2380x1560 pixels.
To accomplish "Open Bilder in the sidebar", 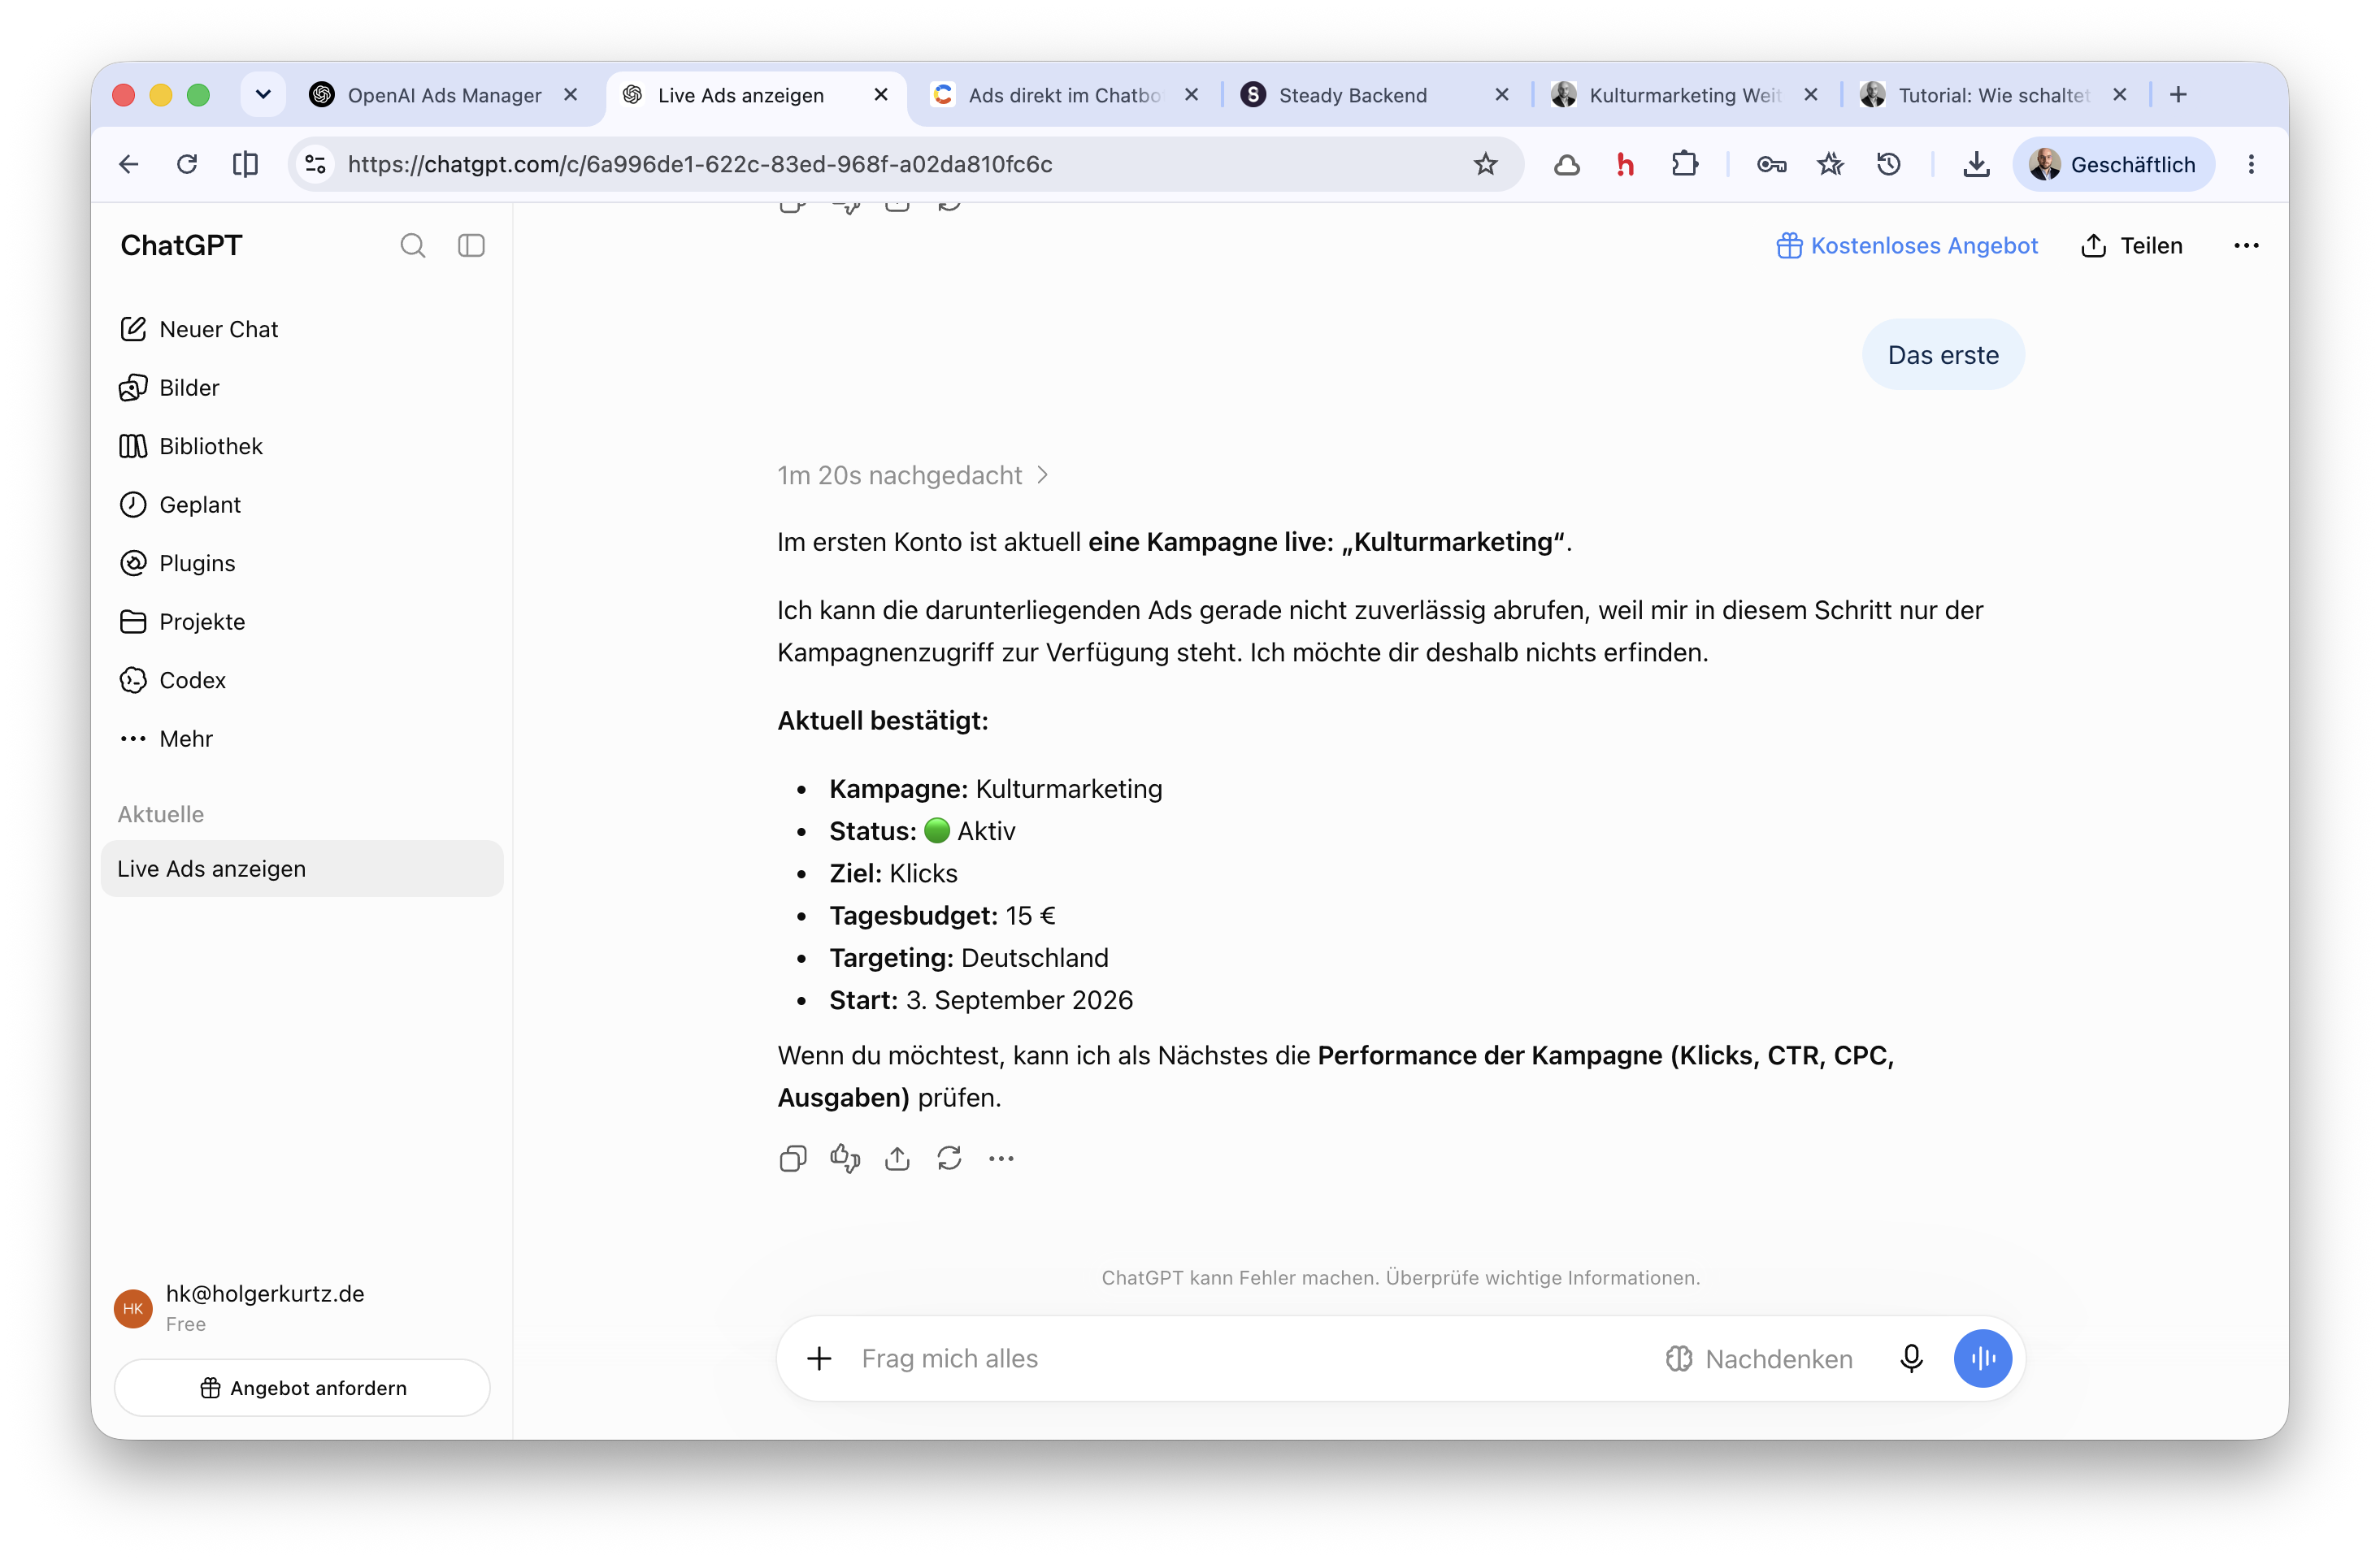I will (x=301, y=388).
